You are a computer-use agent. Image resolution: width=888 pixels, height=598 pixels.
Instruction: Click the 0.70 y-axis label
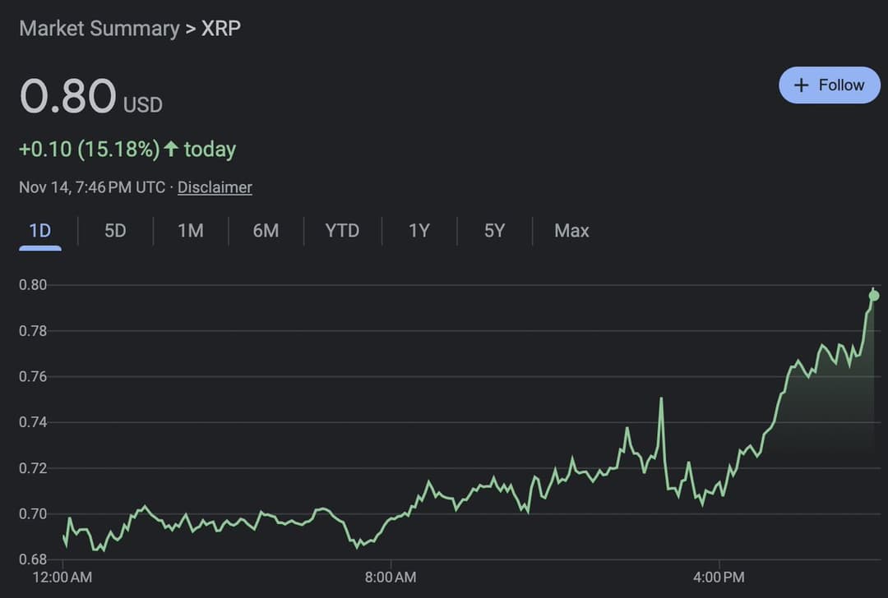(33, 513)
